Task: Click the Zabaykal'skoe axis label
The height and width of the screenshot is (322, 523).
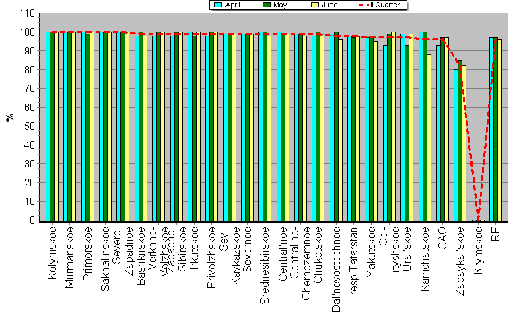Action: [x=460, y=261]
